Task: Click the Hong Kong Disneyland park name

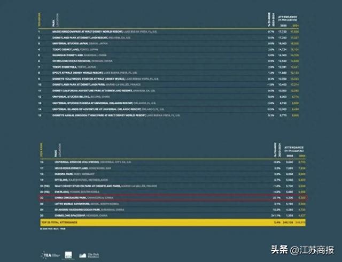Action: tap(71, 168)
